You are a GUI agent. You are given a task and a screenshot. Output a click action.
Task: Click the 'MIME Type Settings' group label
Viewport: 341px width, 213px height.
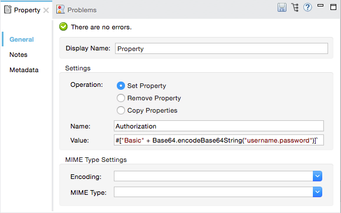point(96,160)
